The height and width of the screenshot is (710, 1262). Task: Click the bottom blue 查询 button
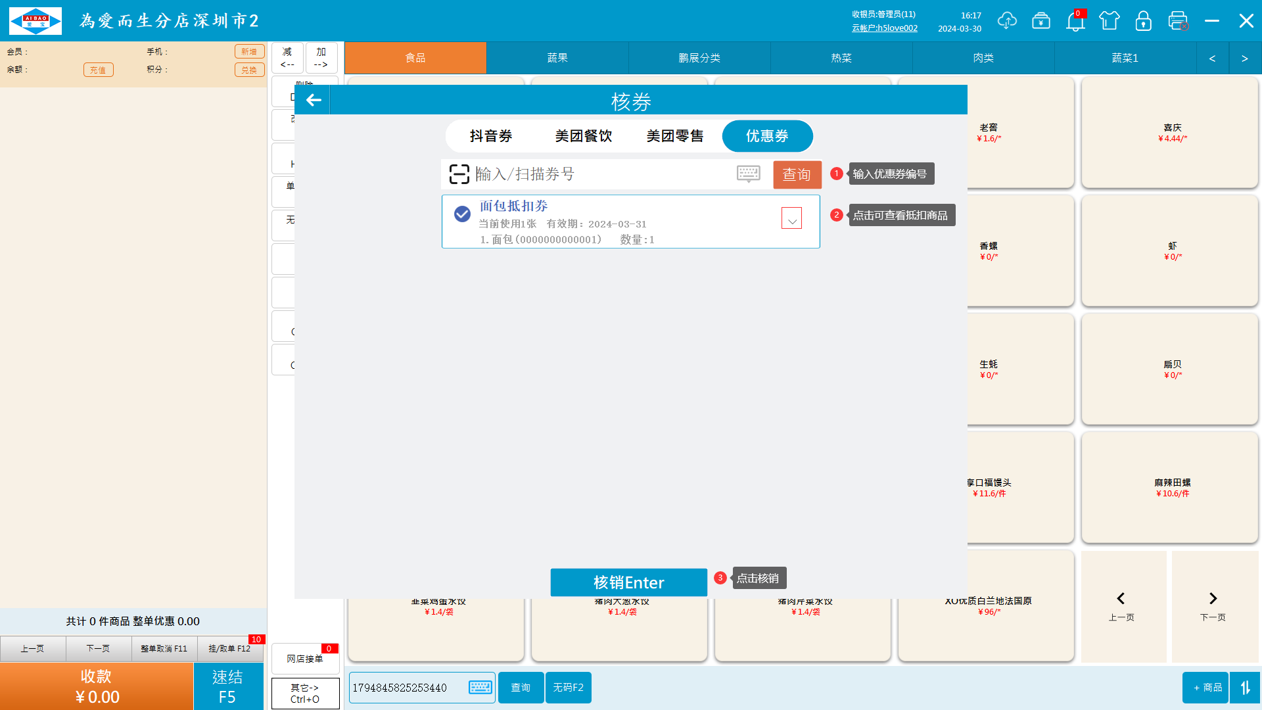click(x=521, y=688)
